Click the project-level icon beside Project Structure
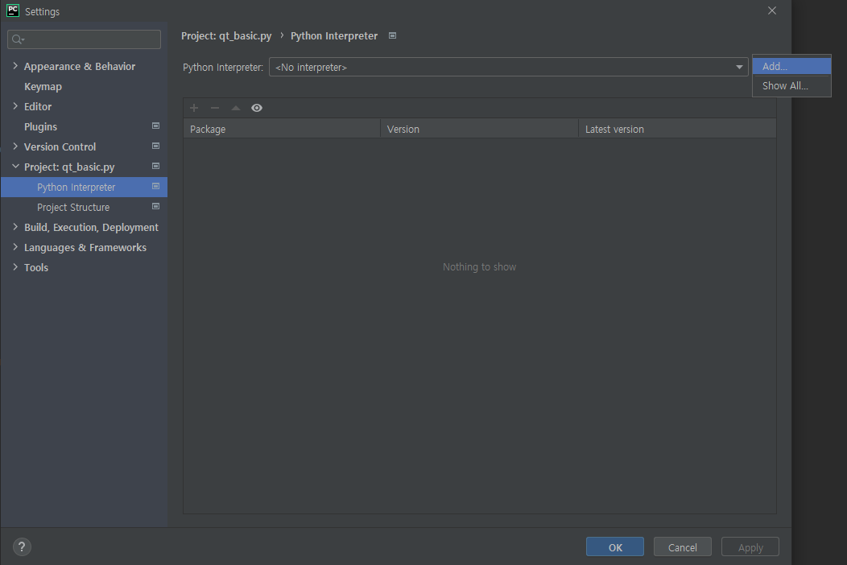This screenshot has height=565, width=847. point(155,206)
